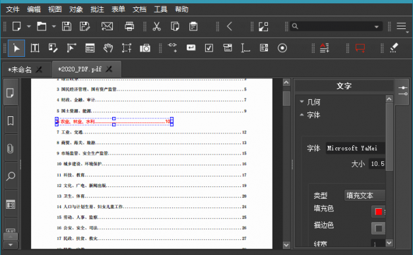Open the 帮助 menu
The height and width of the screenshot is (255, 413).
pyautogui.click(x=181, y=9)
